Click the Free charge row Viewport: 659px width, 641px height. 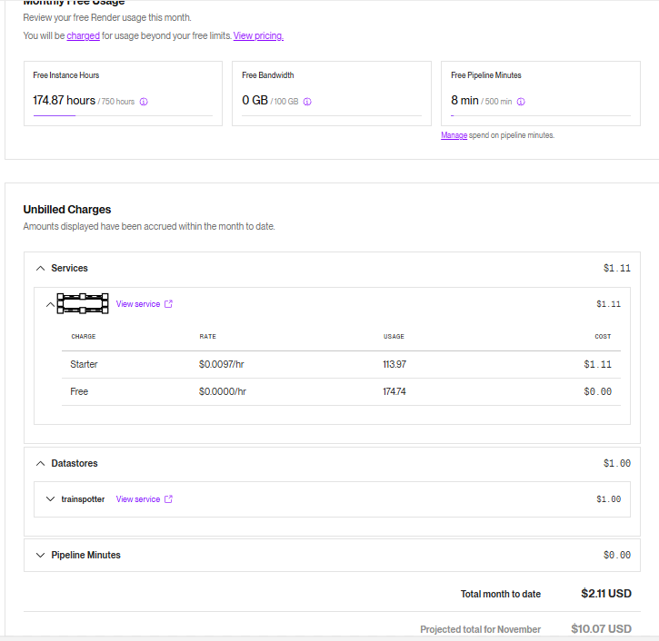(341, 391)
